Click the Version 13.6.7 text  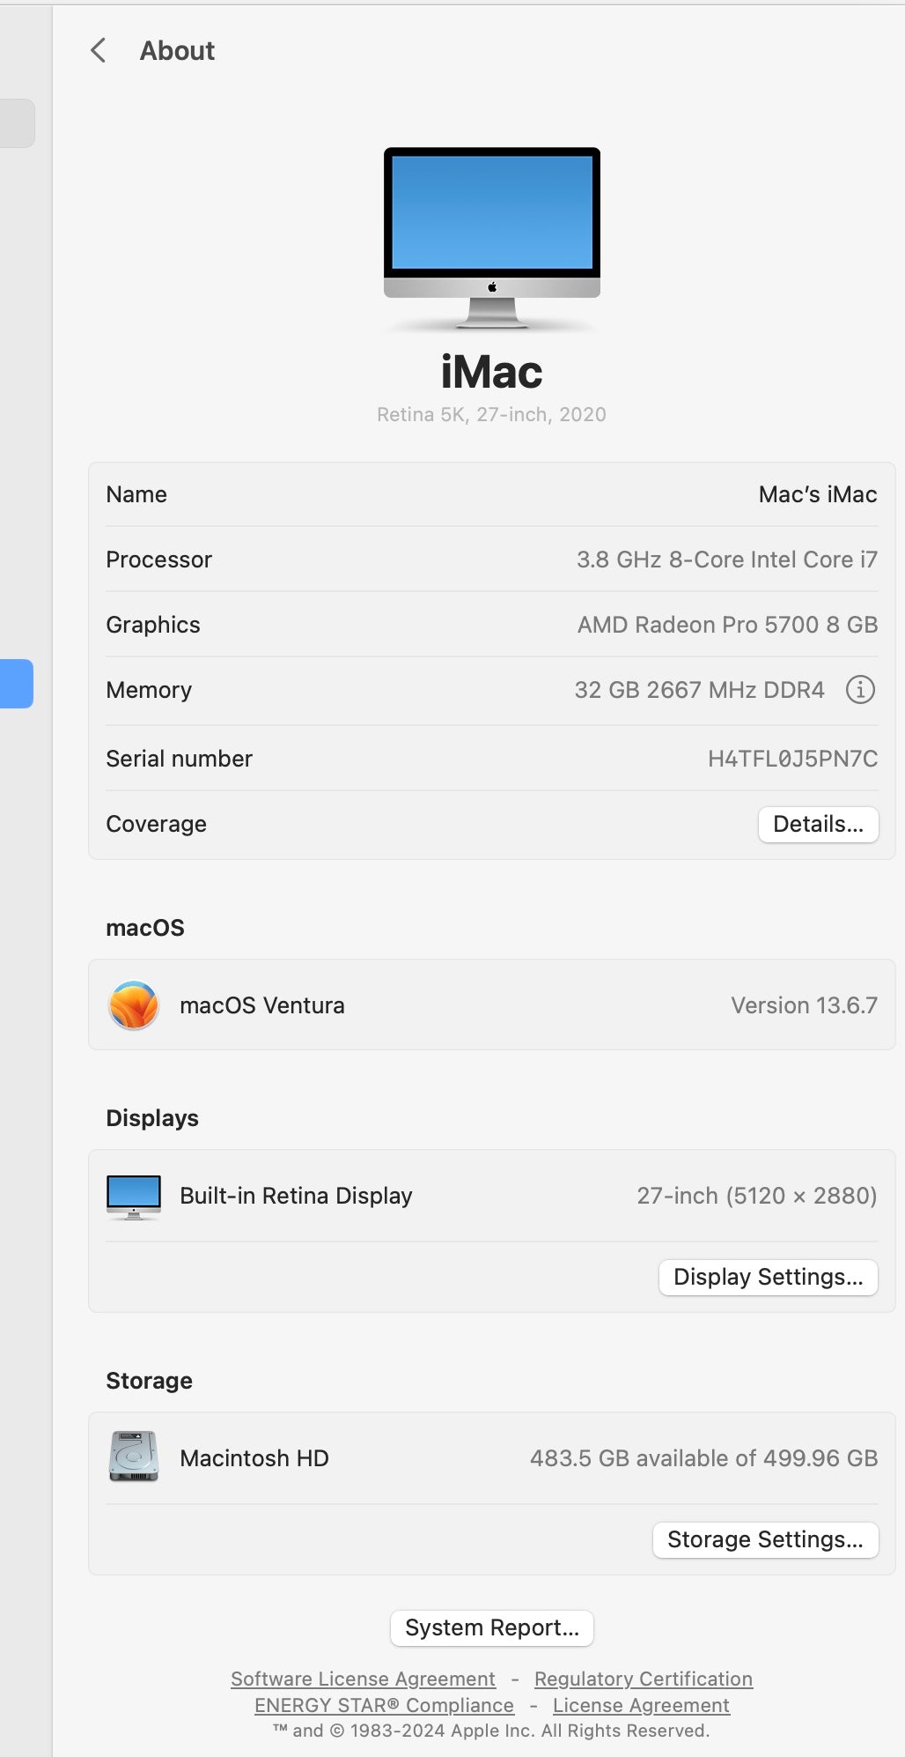coord(804,1006)
